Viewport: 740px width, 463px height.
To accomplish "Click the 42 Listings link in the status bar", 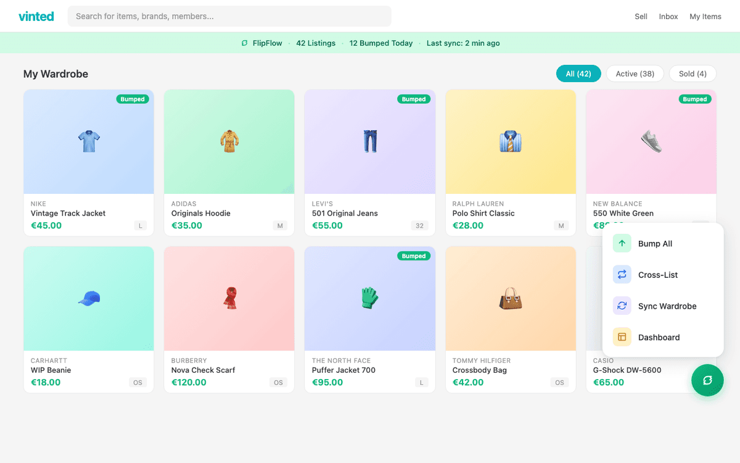I will pyautogui.click(x=316, y=43).
